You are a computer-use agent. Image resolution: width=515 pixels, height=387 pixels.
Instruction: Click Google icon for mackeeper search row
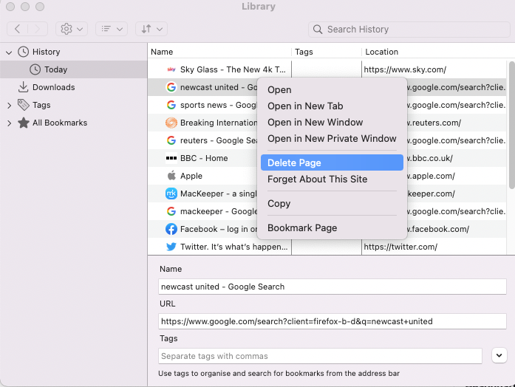tap(171, 211)
